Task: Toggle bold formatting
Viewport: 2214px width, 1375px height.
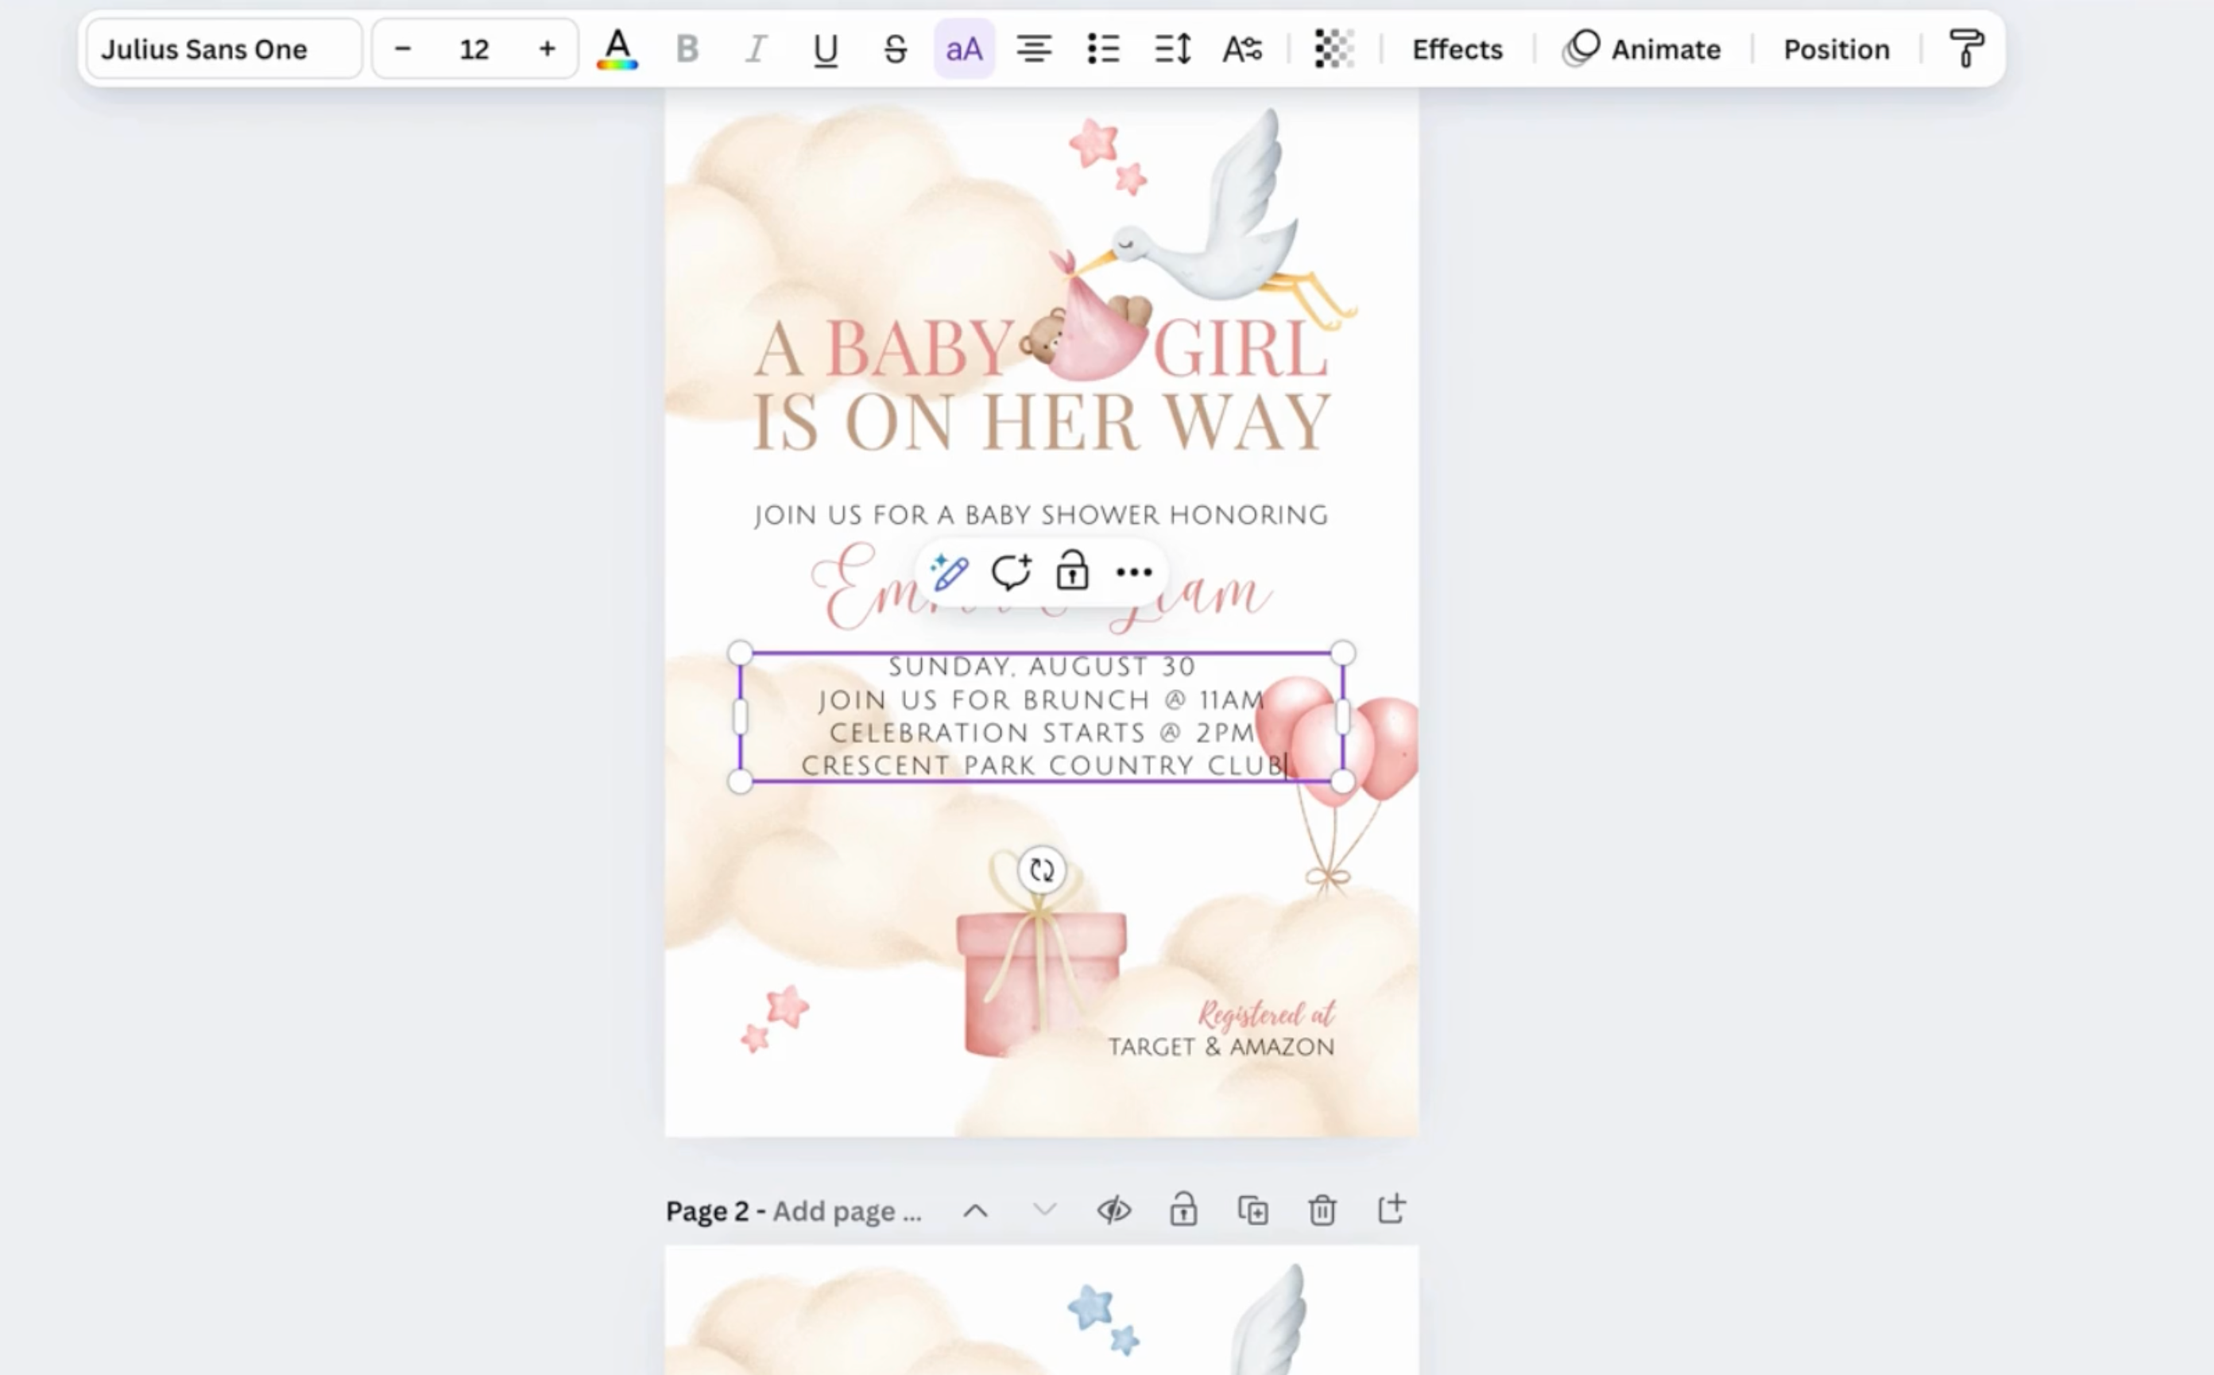Action: [x=687, y=49]
